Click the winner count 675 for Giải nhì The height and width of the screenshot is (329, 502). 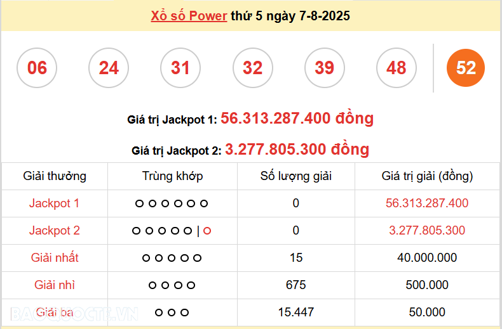coord(296,285)
